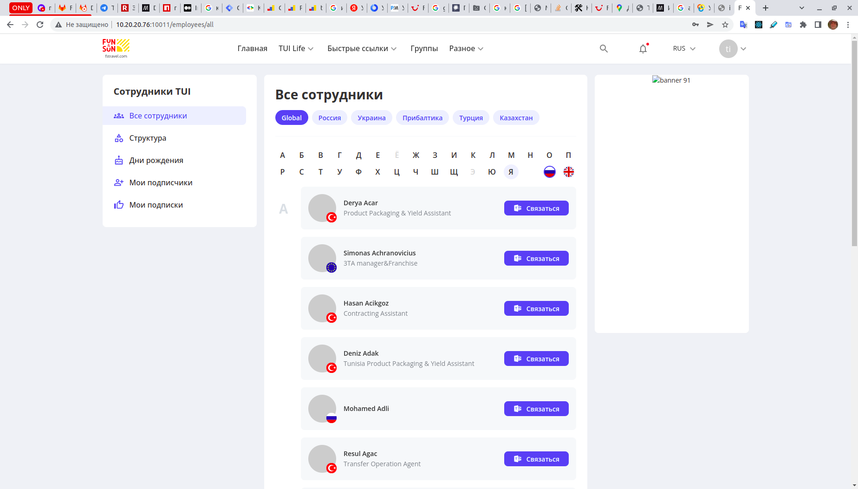
Task: Click Derya Acar's avatar
Action: (322, 208)
